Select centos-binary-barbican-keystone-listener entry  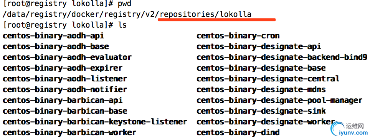pos(95,122)
